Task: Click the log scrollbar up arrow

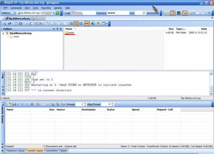Action: coord(211,74)
